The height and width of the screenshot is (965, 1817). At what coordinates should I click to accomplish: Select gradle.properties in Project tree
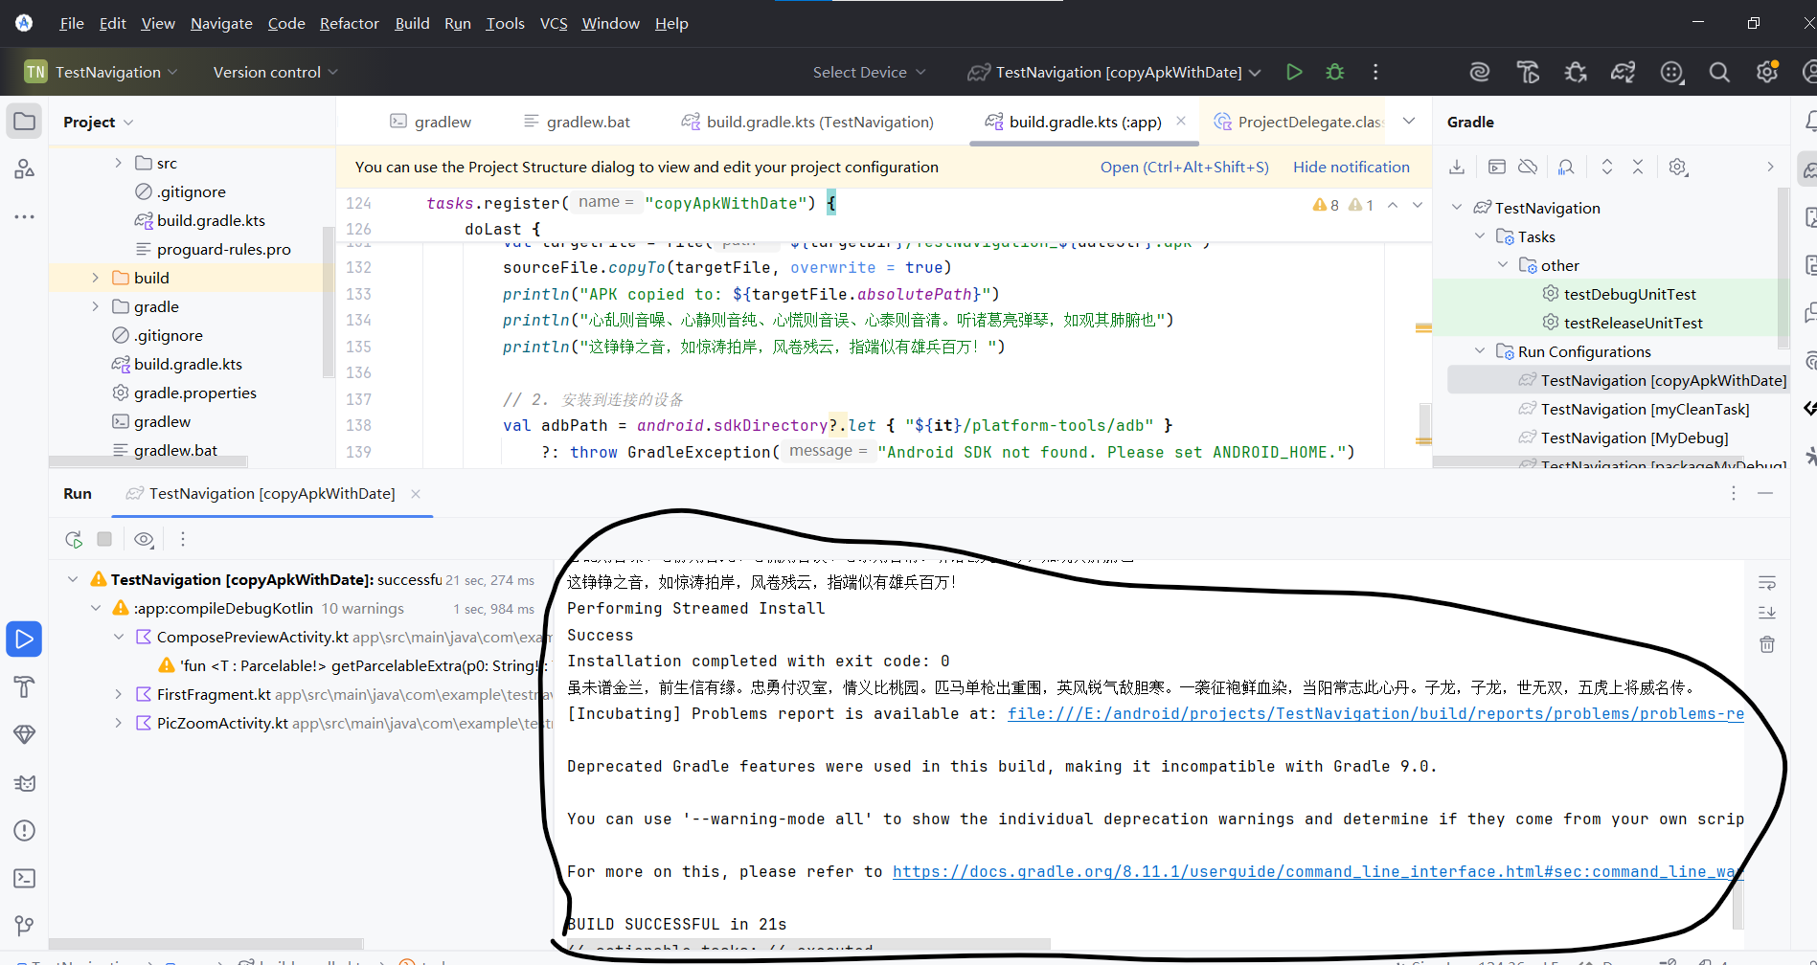pyautogui.click(x=195, y=393)
